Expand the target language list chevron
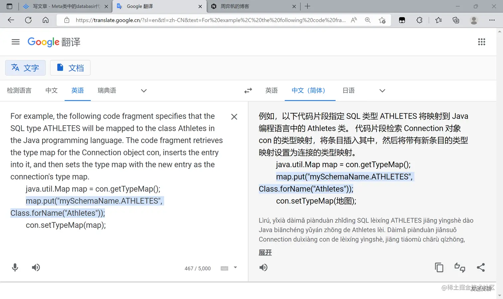503x299 pixels. pyautogui.click(x=382, y=91)
